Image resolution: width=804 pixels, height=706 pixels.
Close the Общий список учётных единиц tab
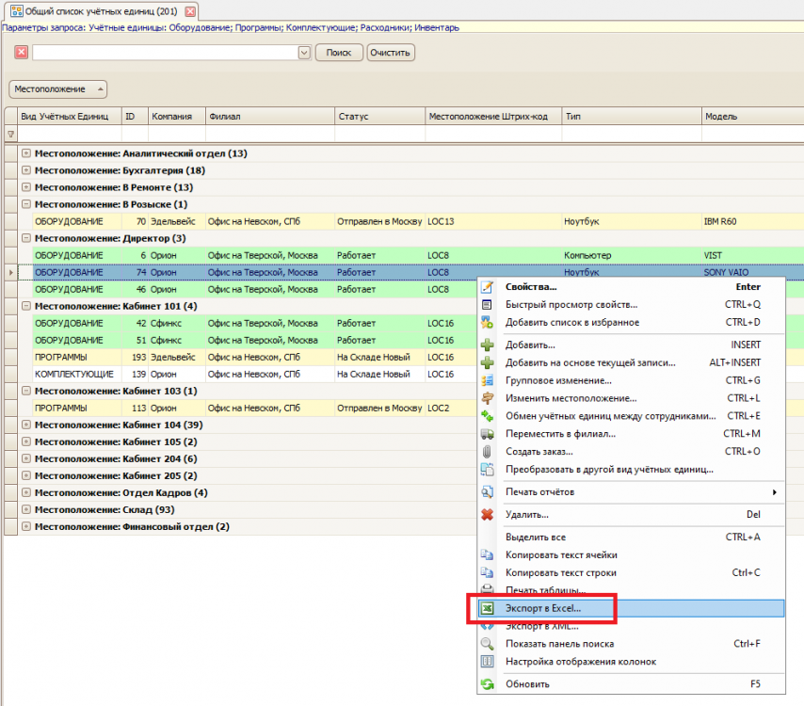coord(190,11)
